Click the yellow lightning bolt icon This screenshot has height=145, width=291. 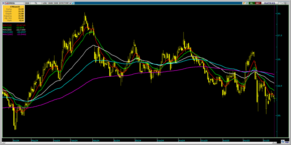coord(244,3)
